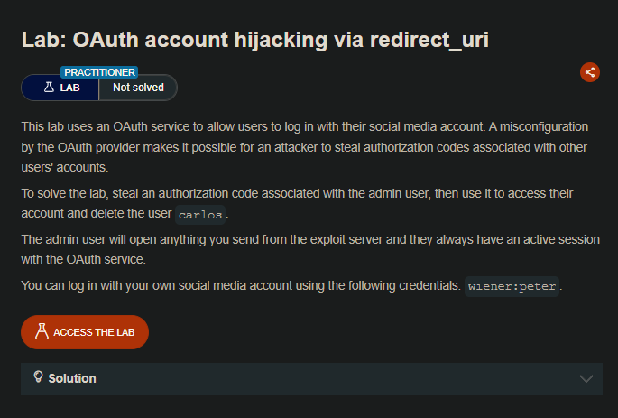Click the red share icon
Screen dimensions: 618x418
click(x=590, y=72)
